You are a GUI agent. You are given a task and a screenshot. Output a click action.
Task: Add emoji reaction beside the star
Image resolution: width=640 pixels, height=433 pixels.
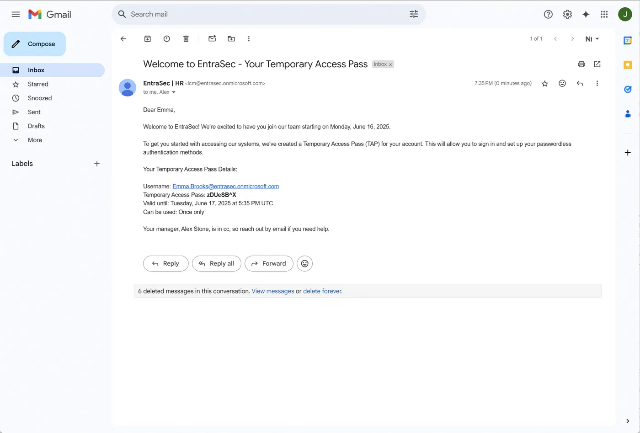562,83
